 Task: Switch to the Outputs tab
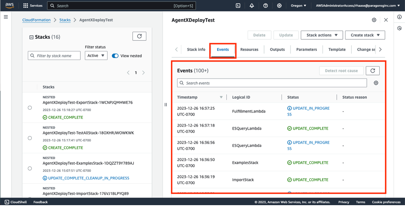(x=277, y=49)
